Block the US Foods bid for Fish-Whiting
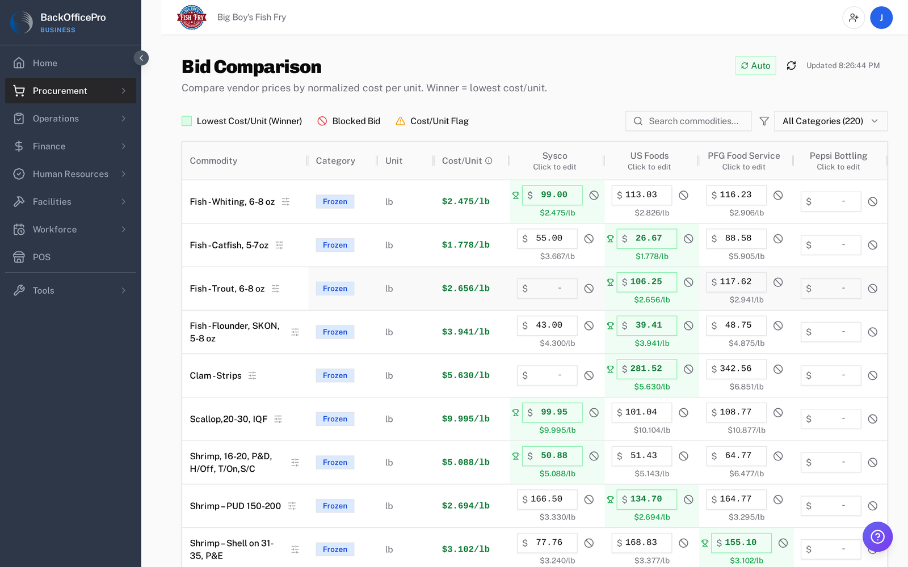The width and height of the screenshot is (908, 567). pyautogui.click(x=684, y=195)
